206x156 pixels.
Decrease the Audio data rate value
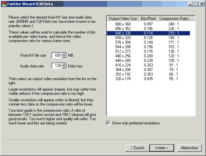[x=64, y=67]
